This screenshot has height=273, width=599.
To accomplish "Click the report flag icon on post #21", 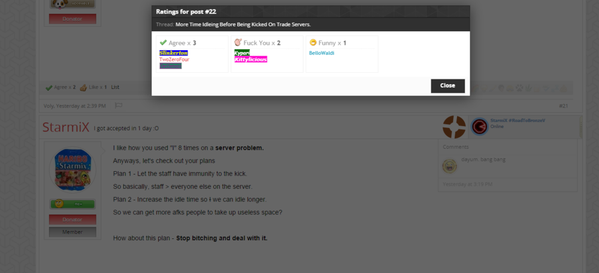I will 119,106.
